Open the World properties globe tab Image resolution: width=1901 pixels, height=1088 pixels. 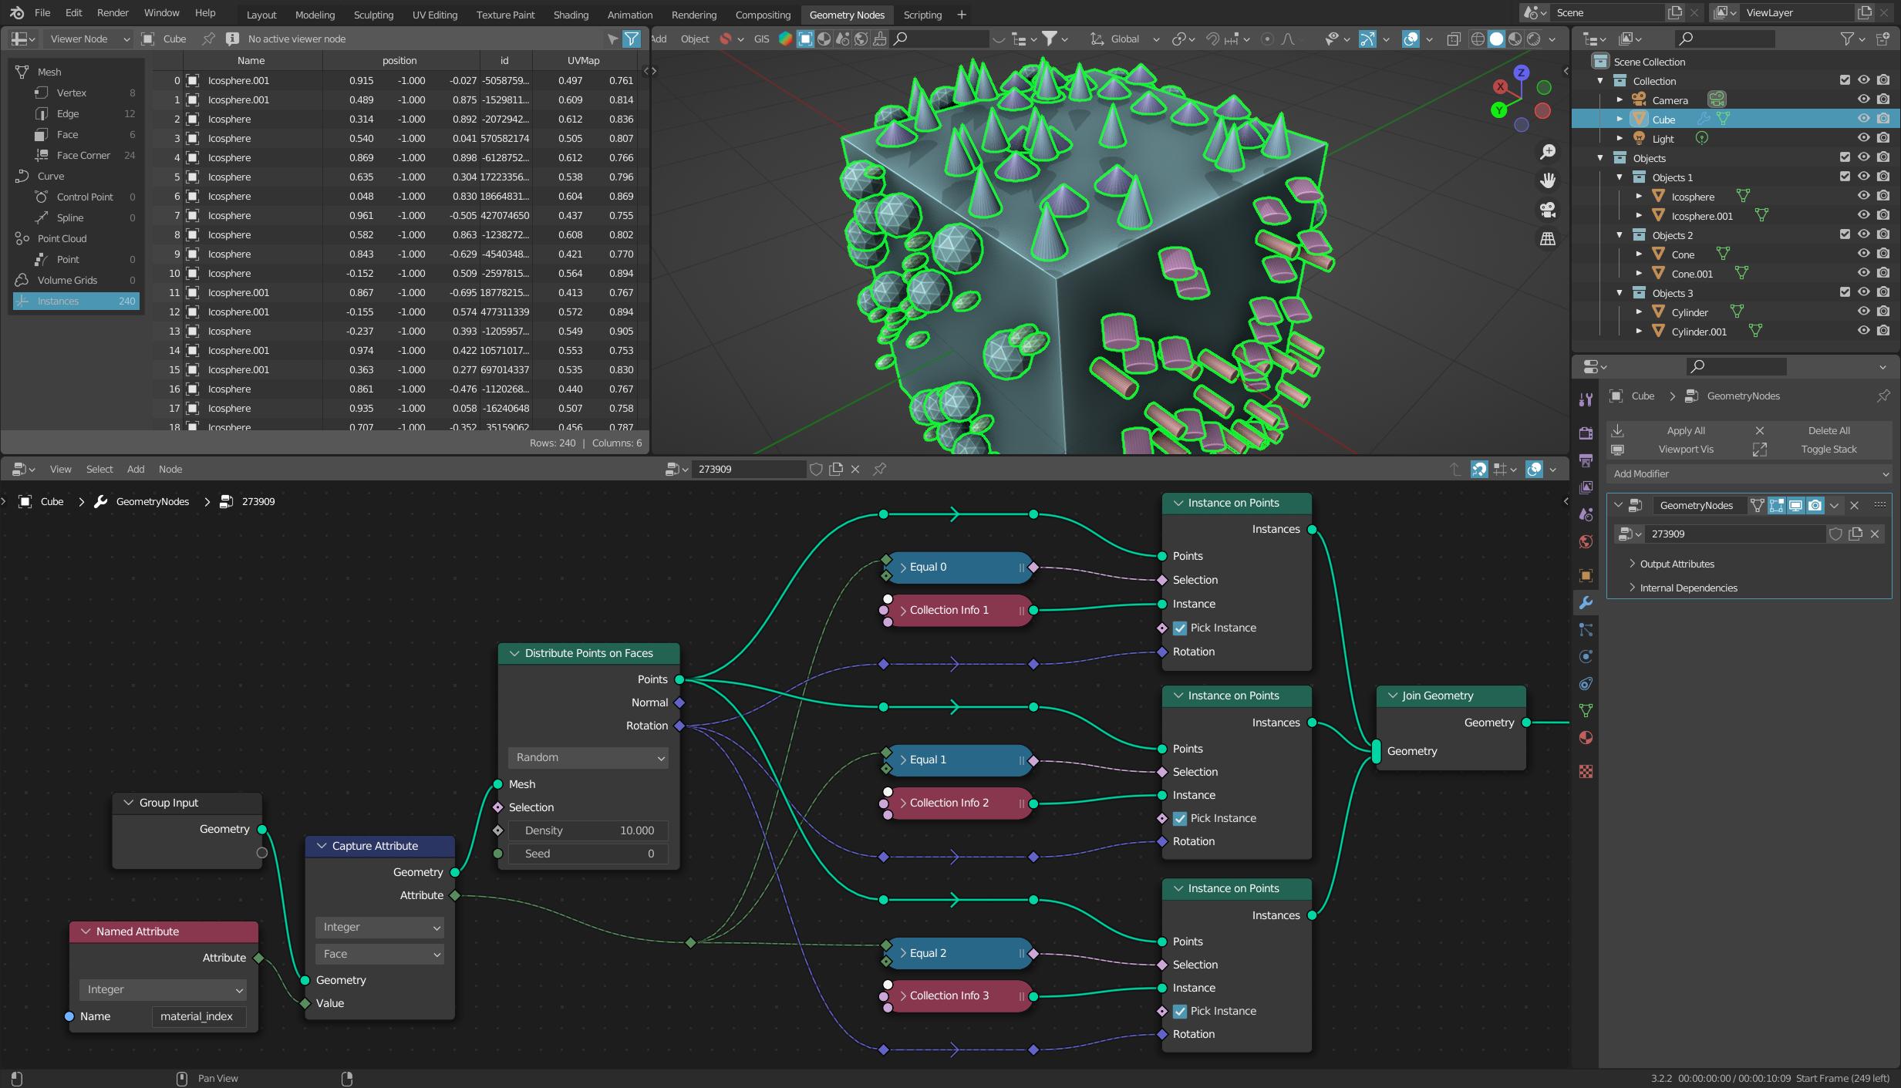point(1586,541)
